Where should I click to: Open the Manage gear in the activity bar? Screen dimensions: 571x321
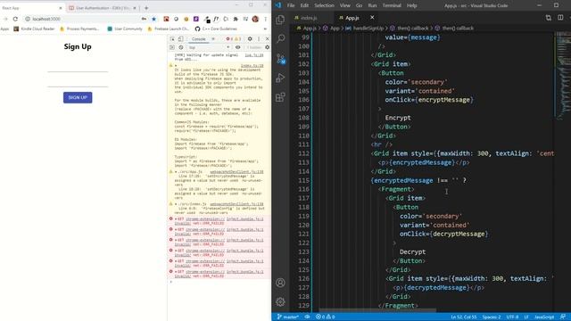click(280, 301)
